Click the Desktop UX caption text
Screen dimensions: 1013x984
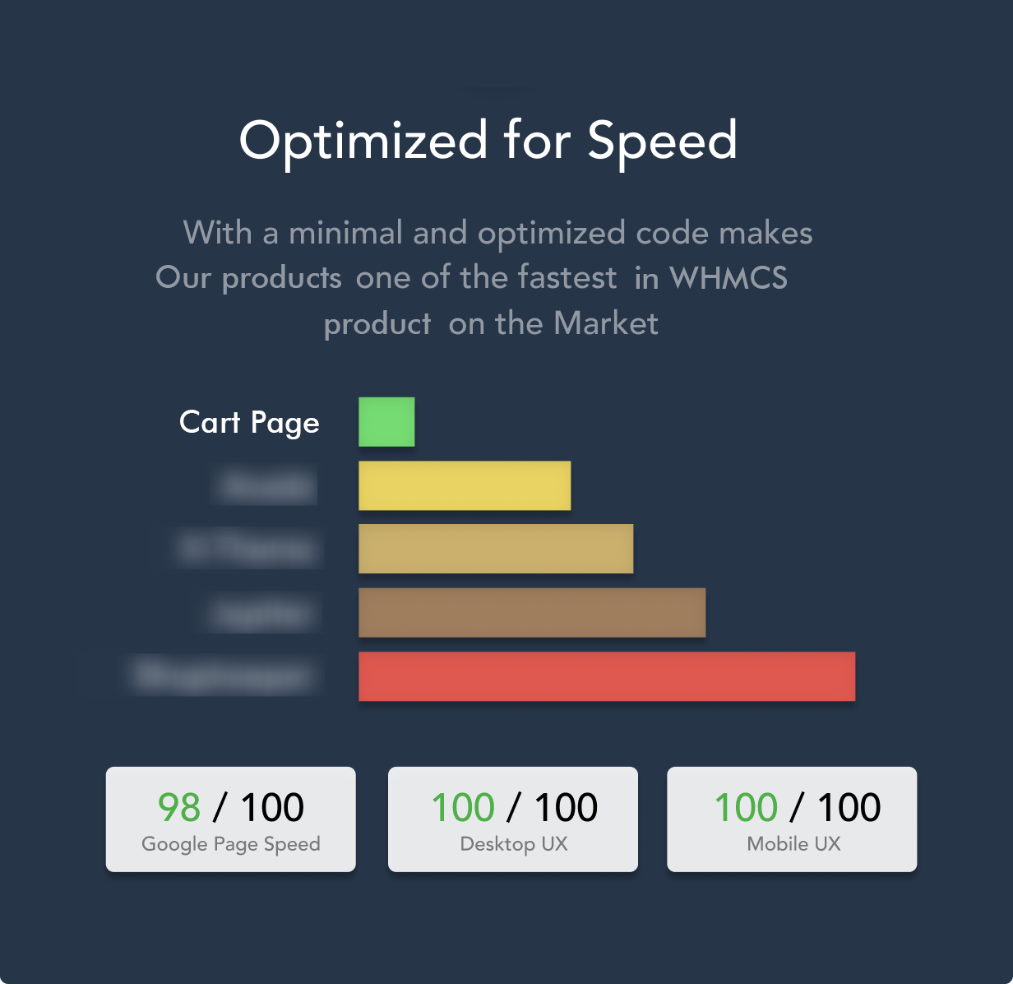click(x=514, y=844)
